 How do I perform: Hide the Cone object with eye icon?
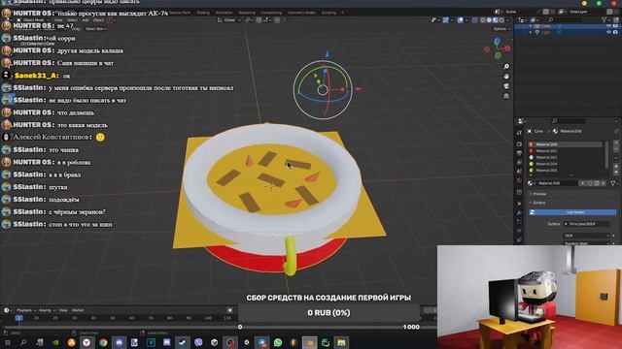[609, 26]
